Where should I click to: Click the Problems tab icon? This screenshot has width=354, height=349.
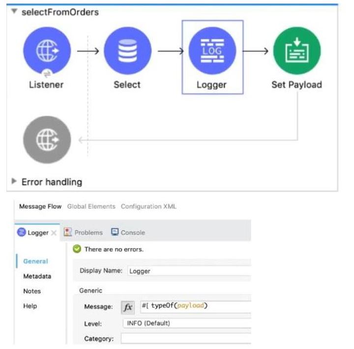[68, 232]
